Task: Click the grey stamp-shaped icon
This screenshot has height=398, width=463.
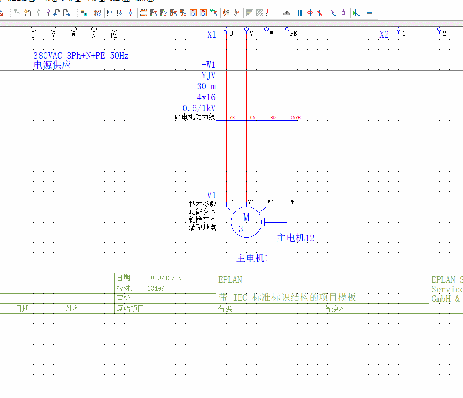Action: 286,13
